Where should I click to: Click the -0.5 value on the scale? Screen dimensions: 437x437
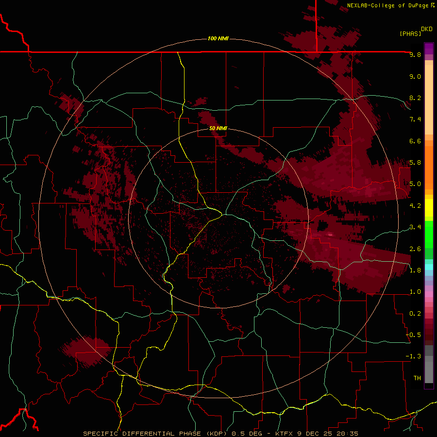413,335
